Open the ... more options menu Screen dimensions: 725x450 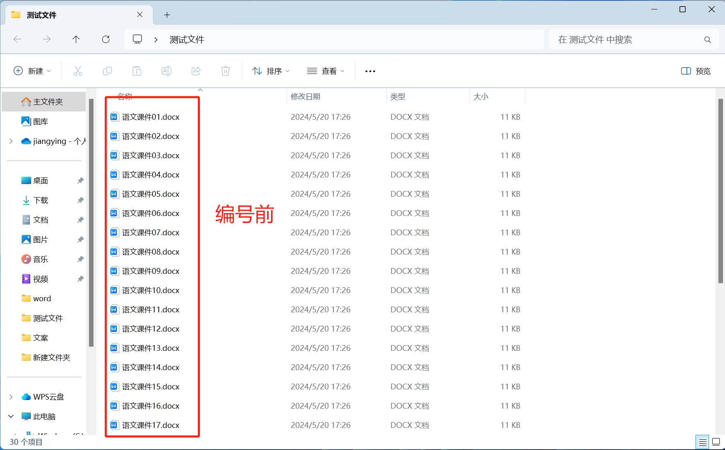pos(369,70)
